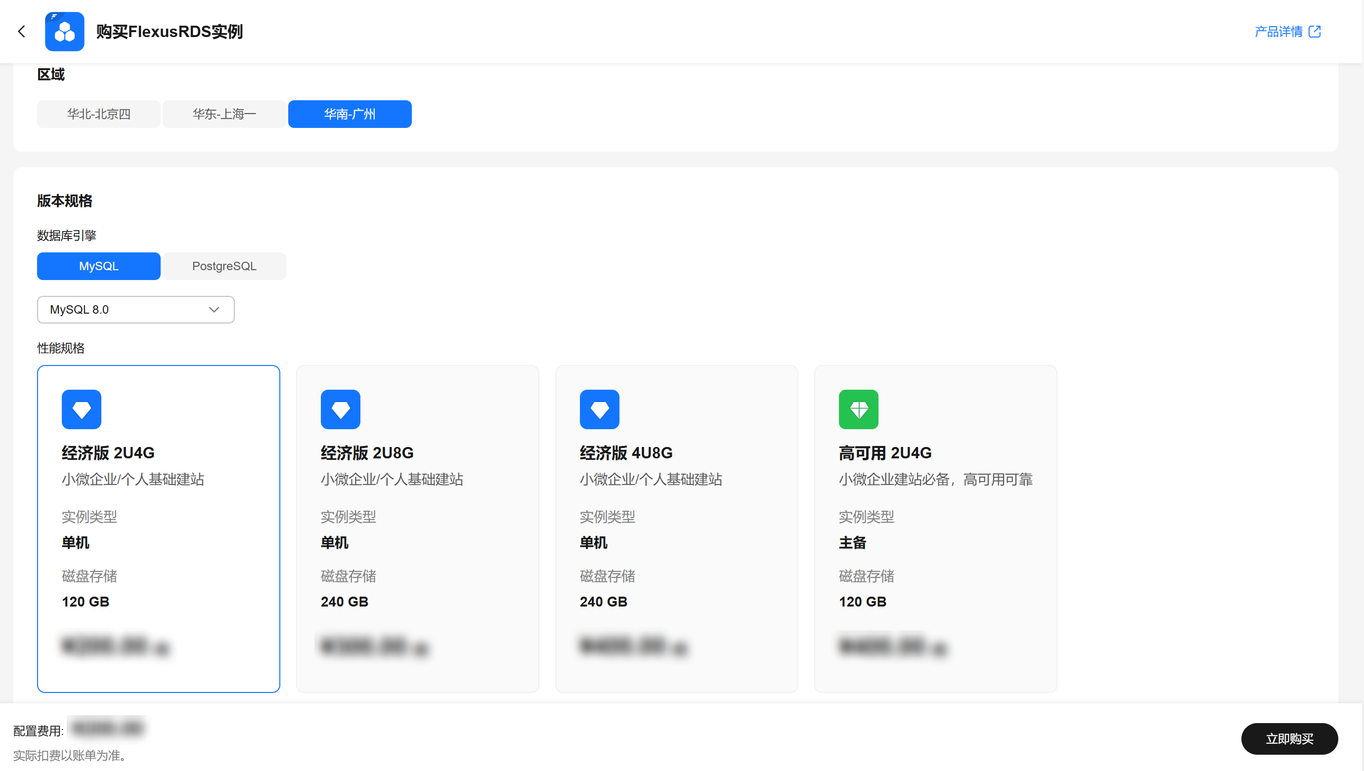Click the 单机 instance type on 经济版 2U8G

pos(334,543)
